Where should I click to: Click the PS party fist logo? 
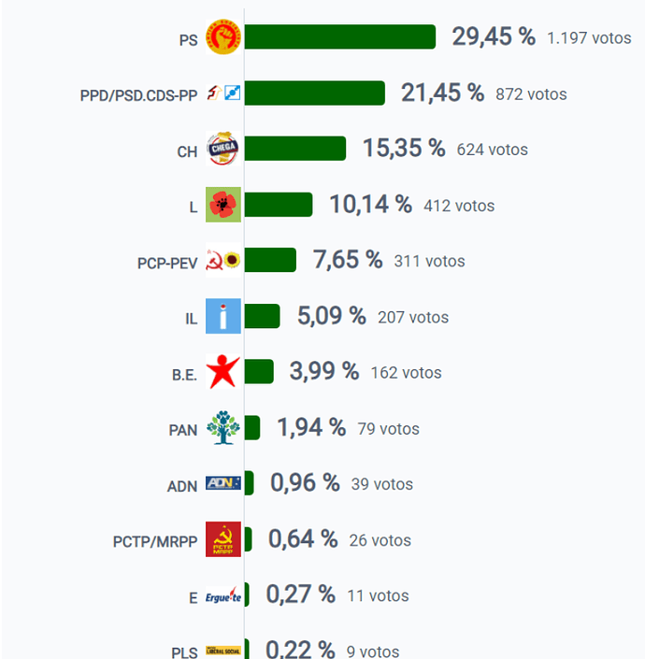click(x=223, y=37)
